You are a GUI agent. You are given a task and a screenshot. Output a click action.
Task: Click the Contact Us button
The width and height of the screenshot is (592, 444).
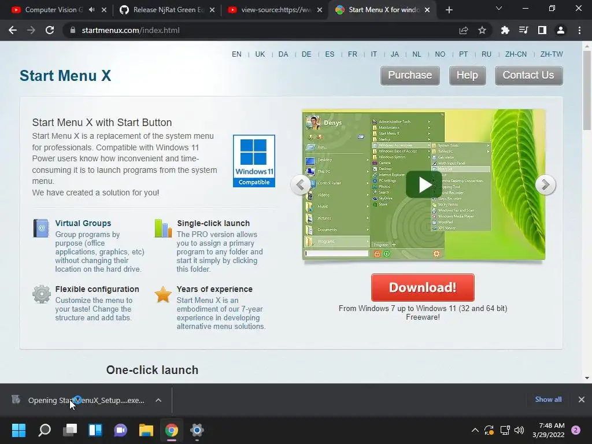tap(528, 76)
